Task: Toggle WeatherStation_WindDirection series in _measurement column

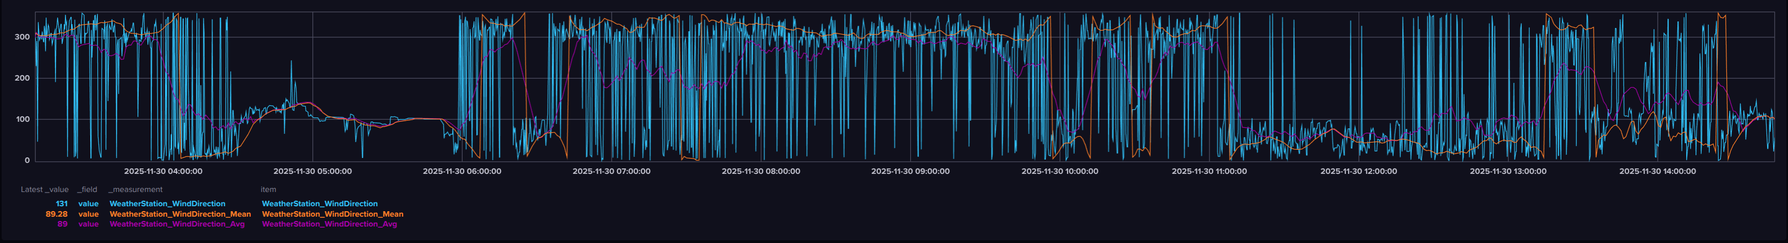Action: click(167, 204)
